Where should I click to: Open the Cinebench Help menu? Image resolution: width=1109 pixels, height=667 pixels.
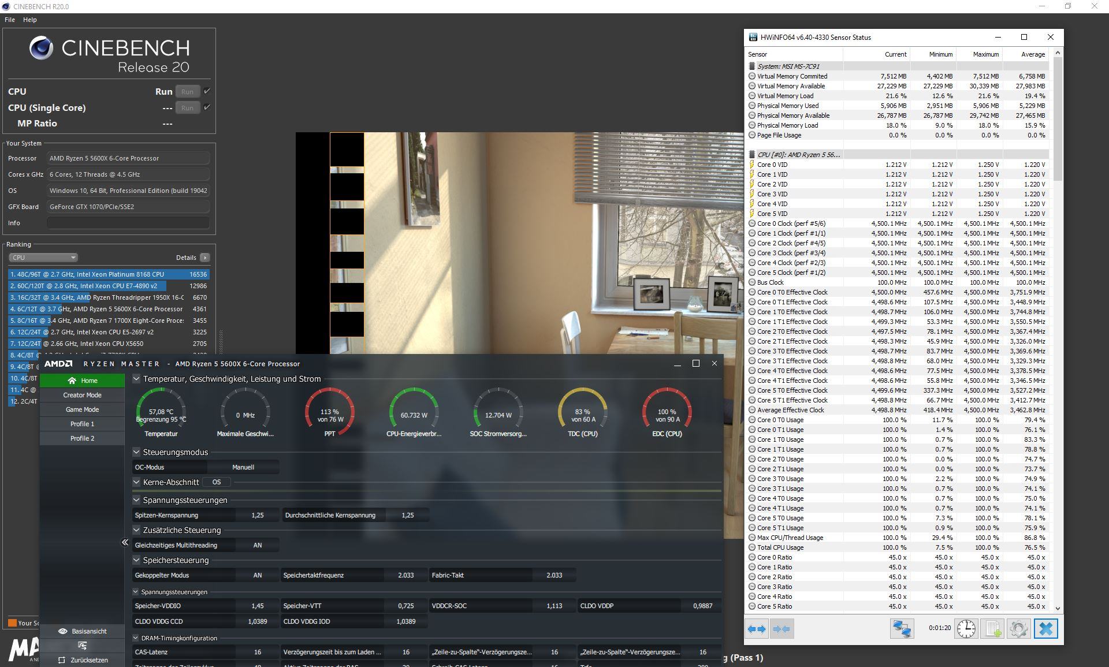[30, 20]
